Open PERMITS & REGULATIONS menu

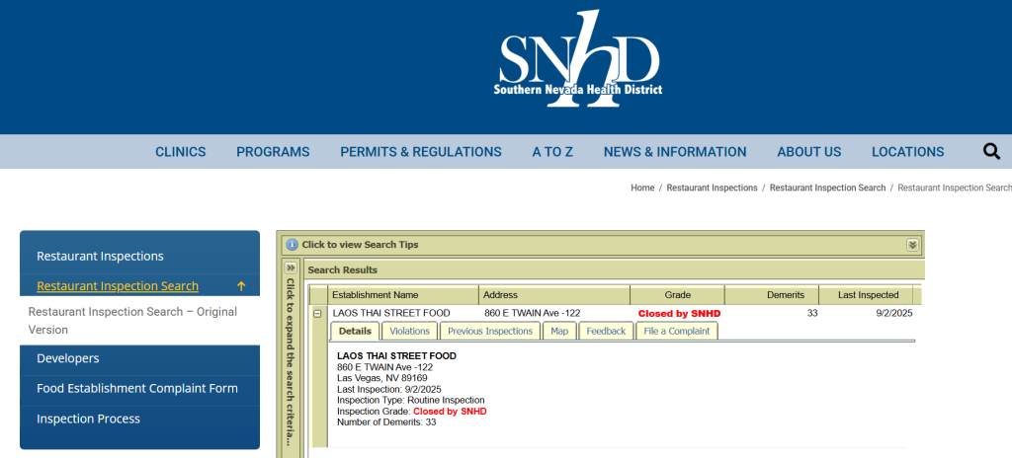(x=421, y=152)
